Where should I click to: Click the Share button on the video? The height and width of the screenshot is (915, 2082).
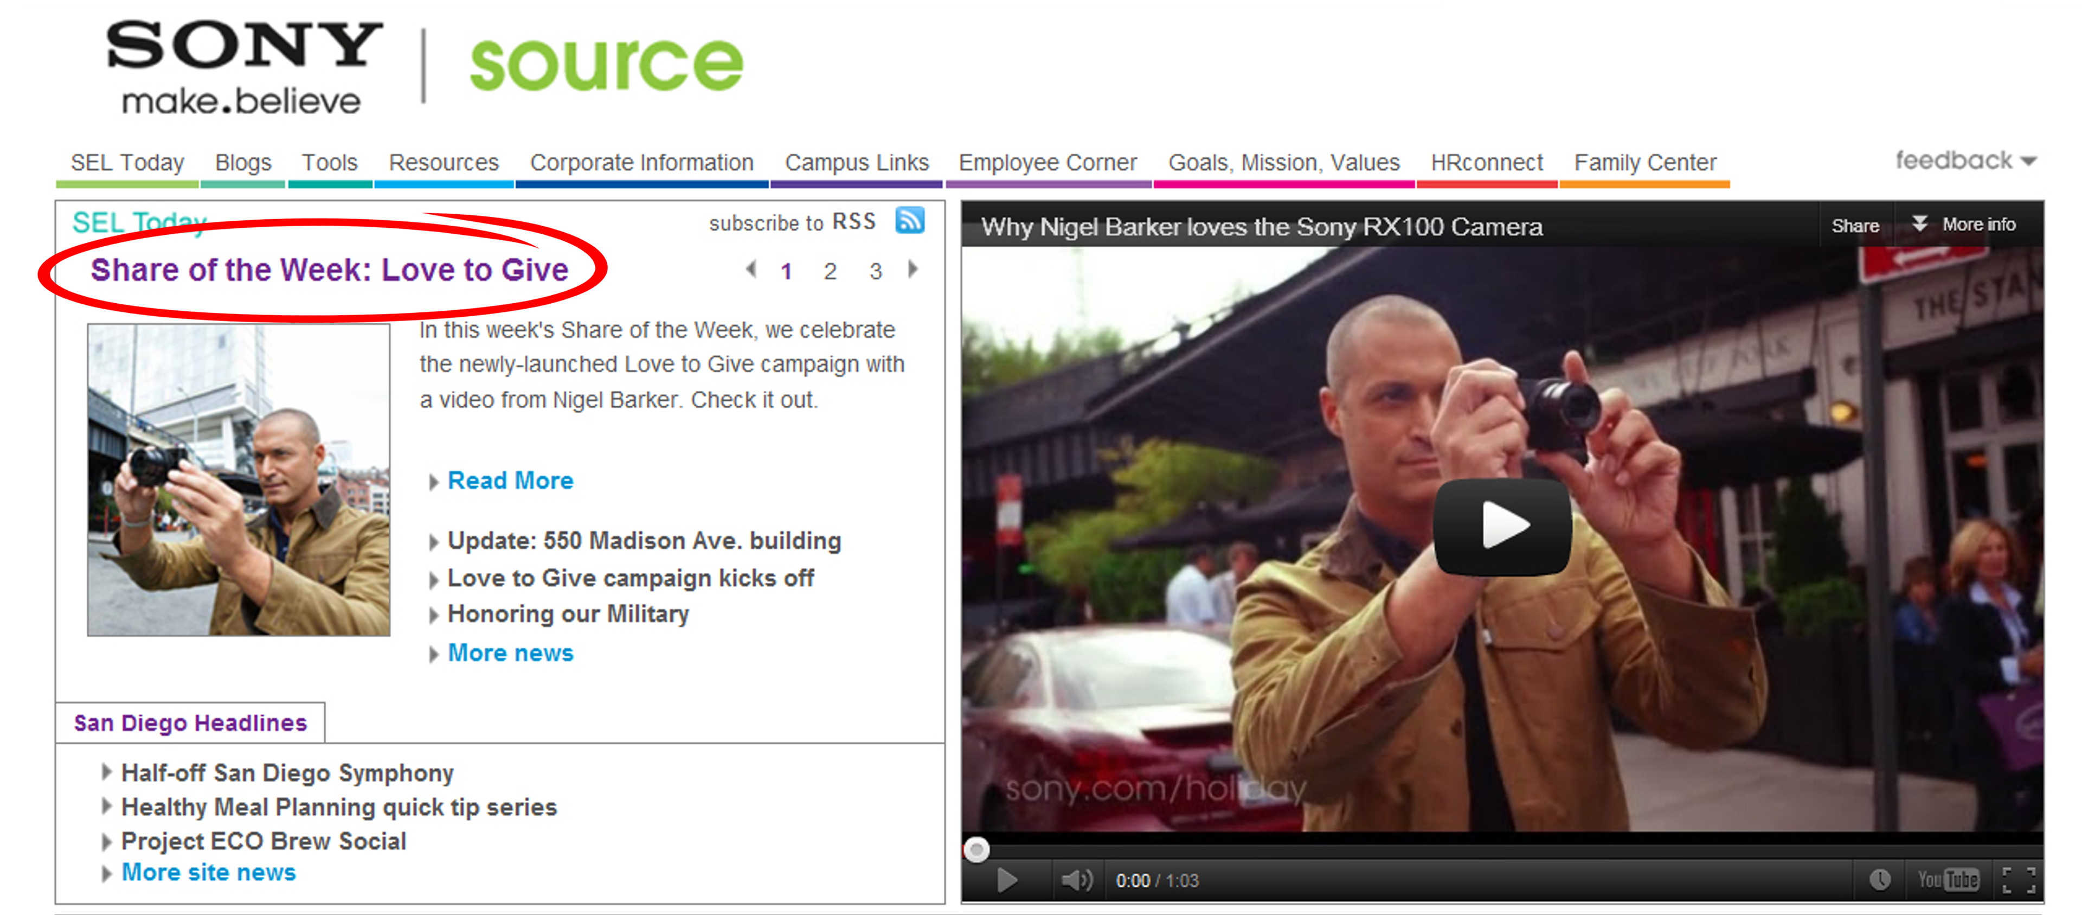(1855, 226)
